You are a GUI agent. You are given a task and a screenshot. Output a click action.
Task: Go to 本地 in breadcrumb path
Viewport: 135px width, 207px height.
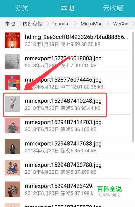click(x=10, y=24)
